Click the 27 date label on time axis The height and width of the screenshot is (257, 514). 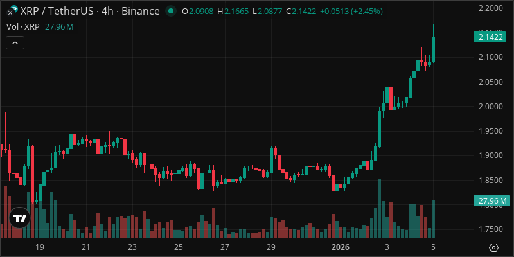225,247
